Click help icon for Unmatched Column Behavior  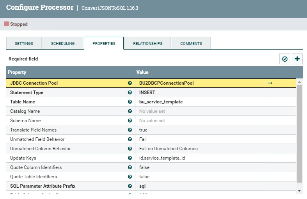(x=130, y=149)
